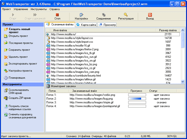
Task: Click the progress bar for Поток 4
Action: (x=137, y=106)
